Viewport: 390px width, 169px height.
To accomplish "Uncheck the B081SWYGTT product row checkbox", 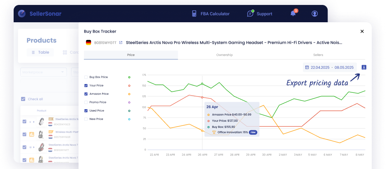I will point(24,147).
